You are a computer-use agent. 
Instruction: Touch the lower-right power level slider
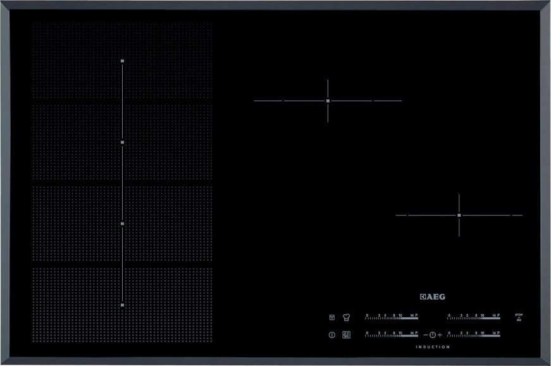(474, 334)
